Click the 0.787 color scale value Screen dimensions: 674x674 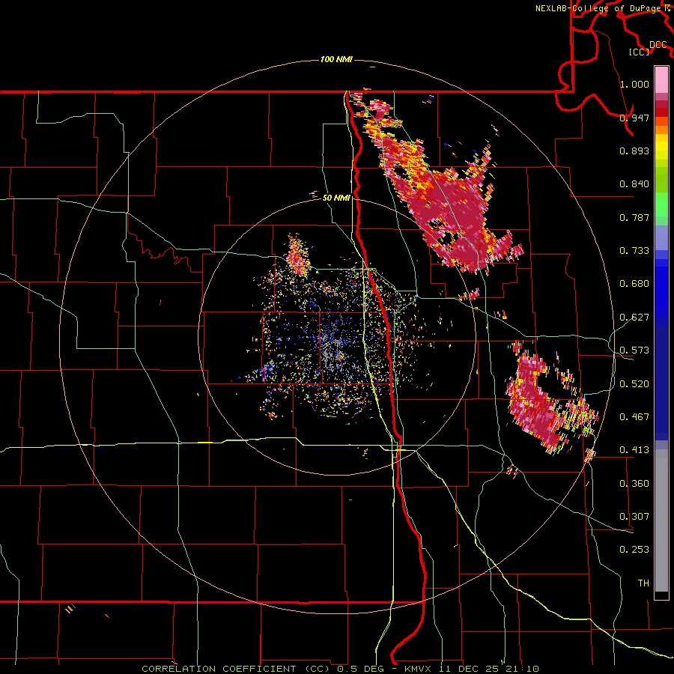(634, 217)
